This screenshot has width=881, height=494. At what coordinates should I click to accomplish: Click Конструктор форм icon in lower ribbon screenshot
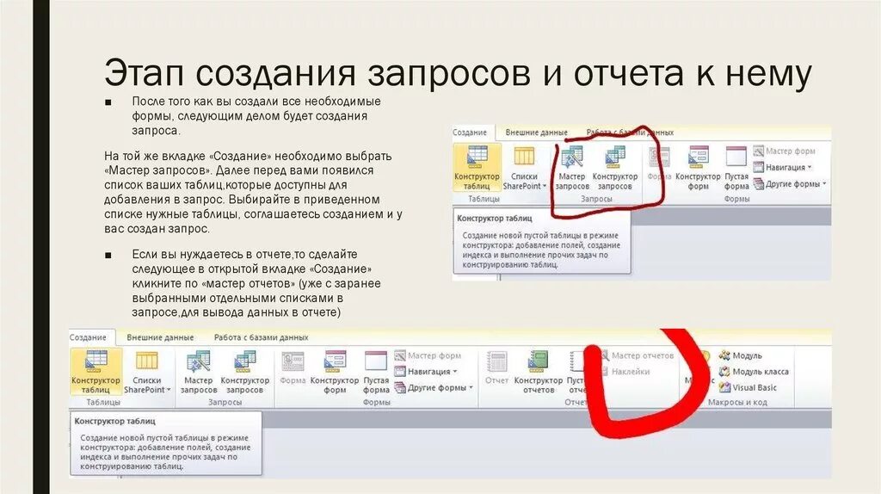(x=335, y=372)
